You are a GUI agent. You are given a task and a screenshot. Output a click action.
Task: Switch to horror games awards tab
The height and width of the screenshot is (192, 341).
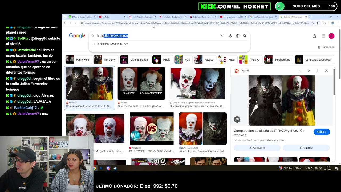click(233, 17)
